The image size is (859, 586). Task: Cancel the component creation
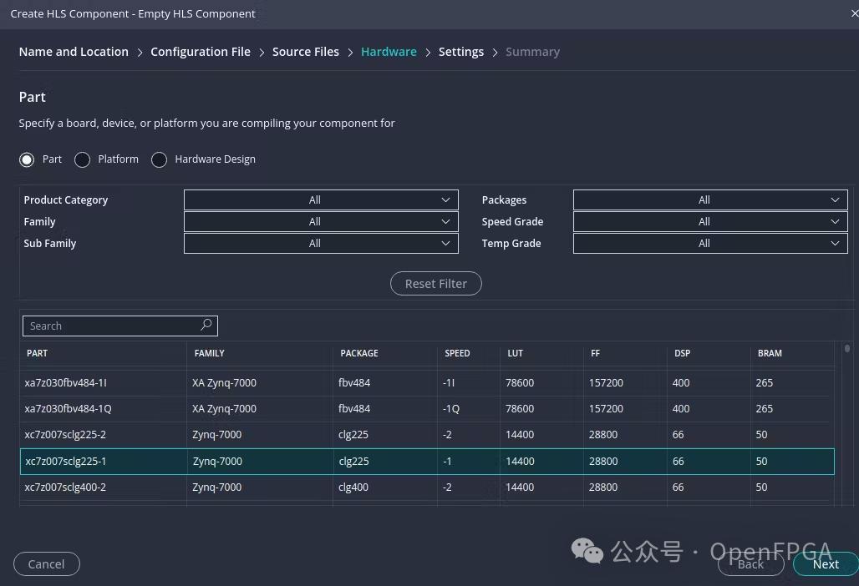click(x=47, y=564)
